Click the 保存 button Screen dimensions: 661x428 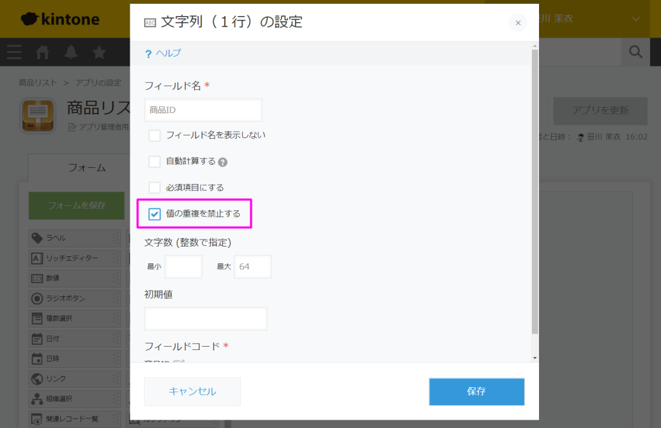(x=477, y=391)
